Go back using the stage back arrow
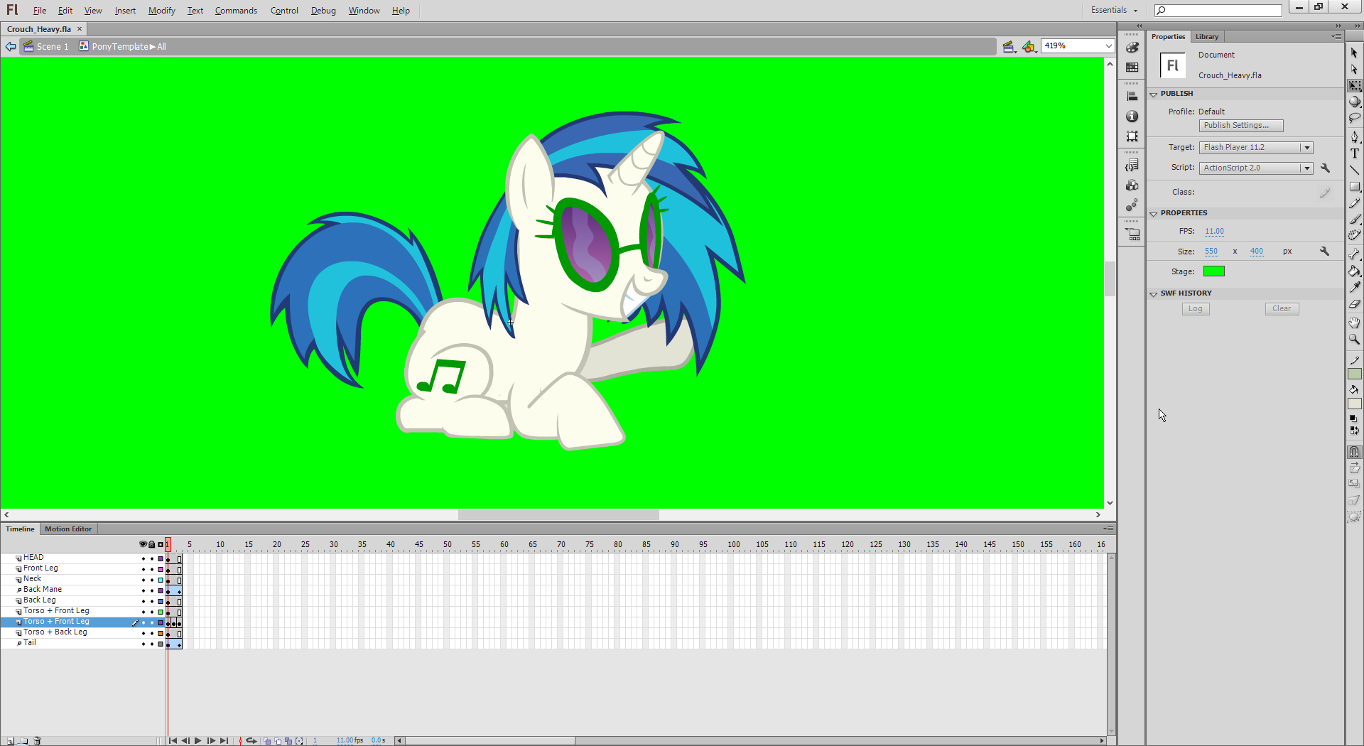Viewport: 1364px width, 746px height. pos(11,46)
